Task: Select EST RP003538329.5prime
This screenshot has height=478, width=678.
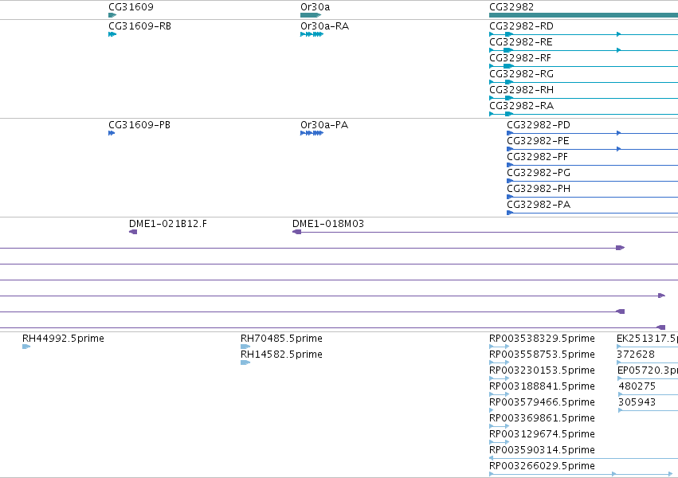Action: (x=543, y=339)
